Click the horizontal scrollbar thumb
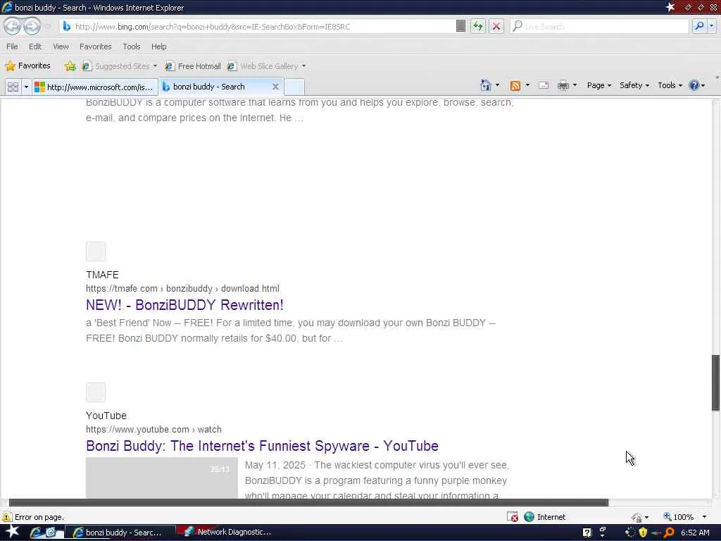Image resolution: width=721 pixels, height=541 pixels. [308, 502]
